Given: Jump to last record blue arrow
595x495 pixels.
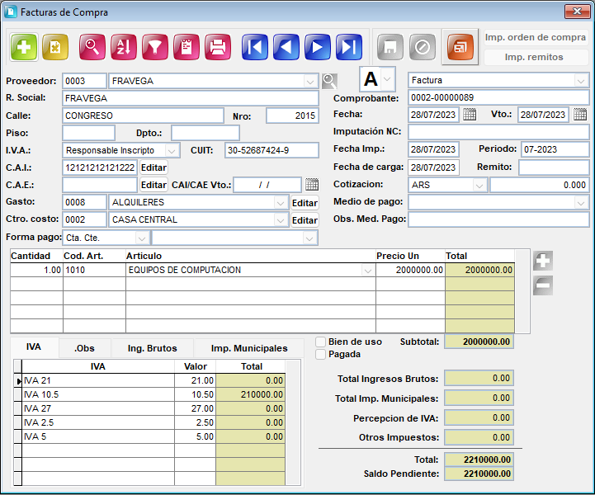Looking at the screenshot, I should point(349,47).
